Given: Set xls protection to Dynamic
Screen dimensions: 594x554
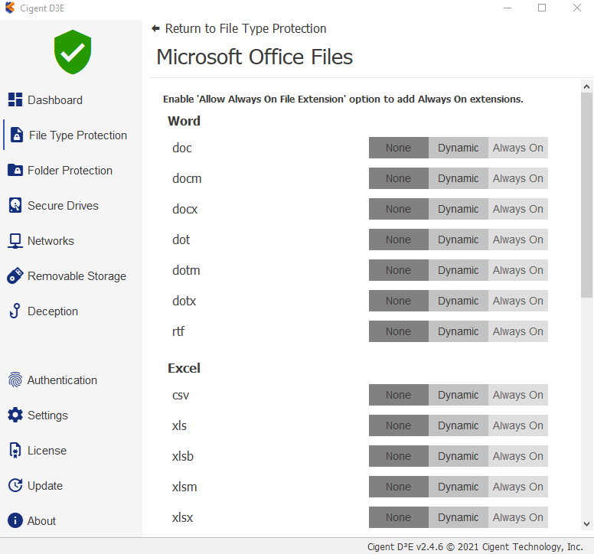Looking at the screenshot, I should click(x=459, y=425).
